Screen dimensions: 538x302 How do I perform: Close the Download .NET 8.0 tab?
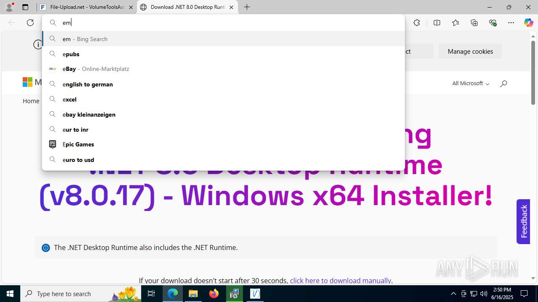click(231, 7)
